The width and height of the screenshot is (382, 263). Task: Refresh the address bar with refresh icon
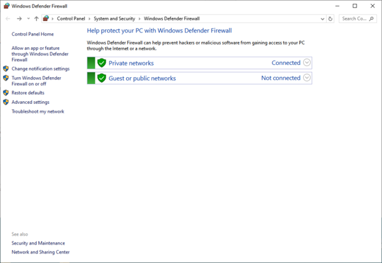pyautogui.click(x=330, y=18)
